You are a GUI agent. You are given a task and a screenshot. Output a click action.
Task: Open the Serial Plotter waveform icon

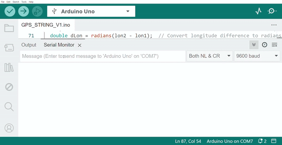258,11
